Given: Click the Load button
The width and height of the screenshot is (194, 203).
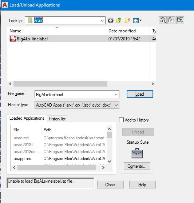Looking at the screenshot, I should click(140, 94).
